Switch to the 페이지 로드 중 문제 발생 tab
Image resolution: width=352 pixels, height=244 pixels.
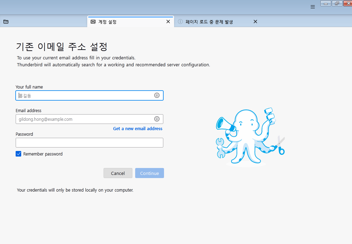pos(218,22)
